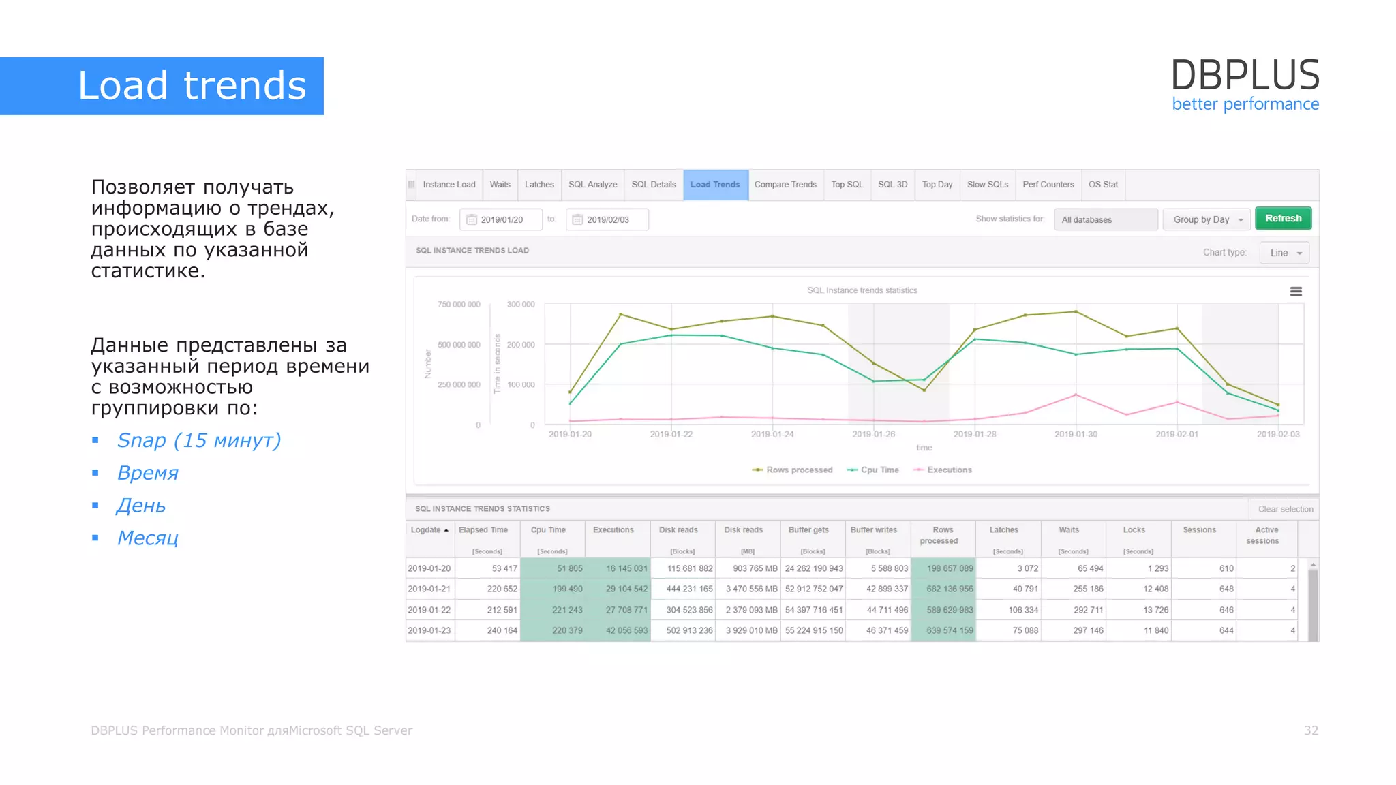Click Cpu Time column header

552,539
